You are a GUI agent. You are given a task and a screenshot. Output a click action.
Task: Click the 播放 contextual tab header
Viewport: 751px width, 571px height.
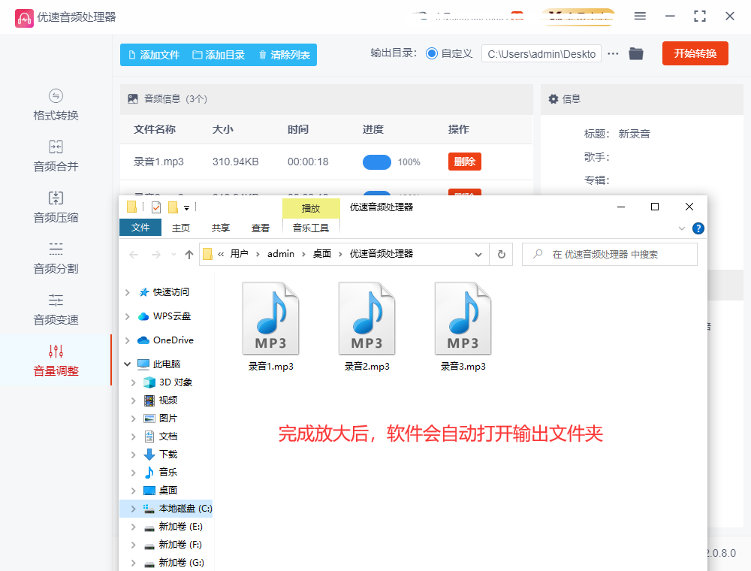pyautogui.click(x=311, y=208)
